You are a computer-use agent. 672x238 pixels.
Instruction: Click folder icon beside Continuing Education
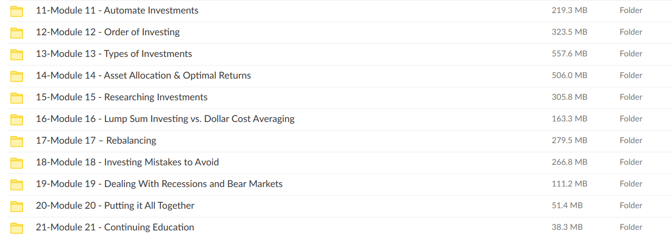pyautogui.click(x=17, y=228)
